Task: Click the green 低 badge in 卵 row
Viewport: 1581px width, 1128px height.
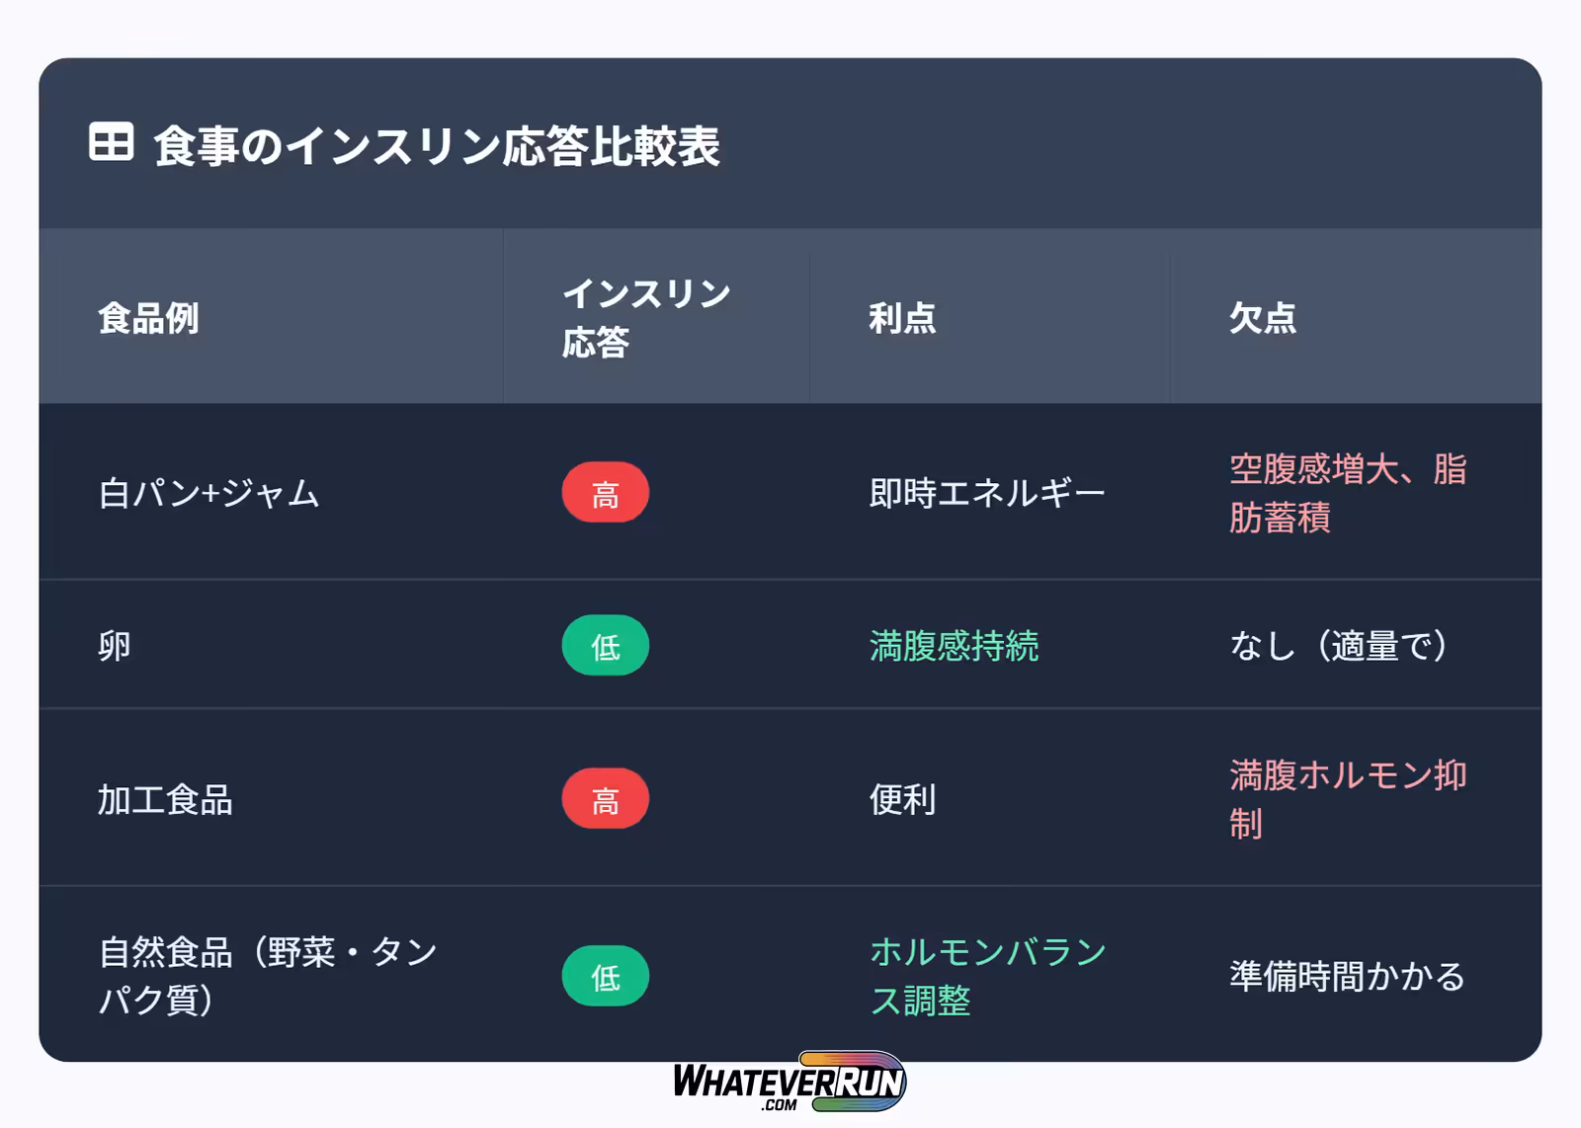Action: [605, 646]
